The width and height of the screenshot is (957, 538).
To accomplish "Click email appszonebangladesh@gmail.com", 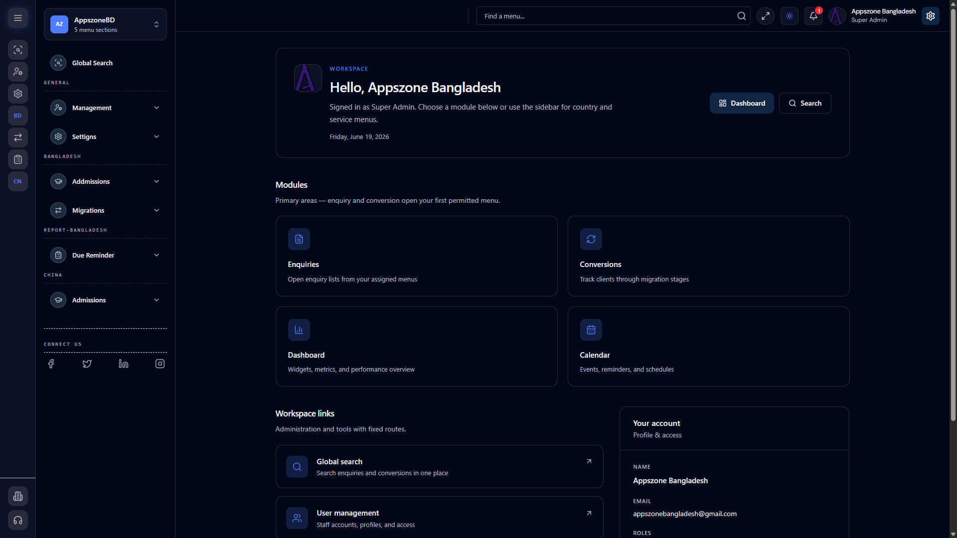I will [684, 514].
